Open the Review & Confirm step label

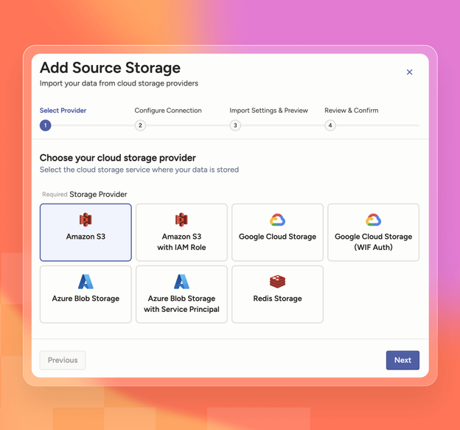click(x=352, y=111)
